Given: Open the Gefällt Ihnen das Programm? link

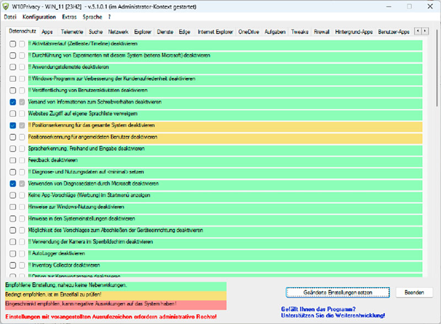Looking at the screenshot, I should coord(319,309).
